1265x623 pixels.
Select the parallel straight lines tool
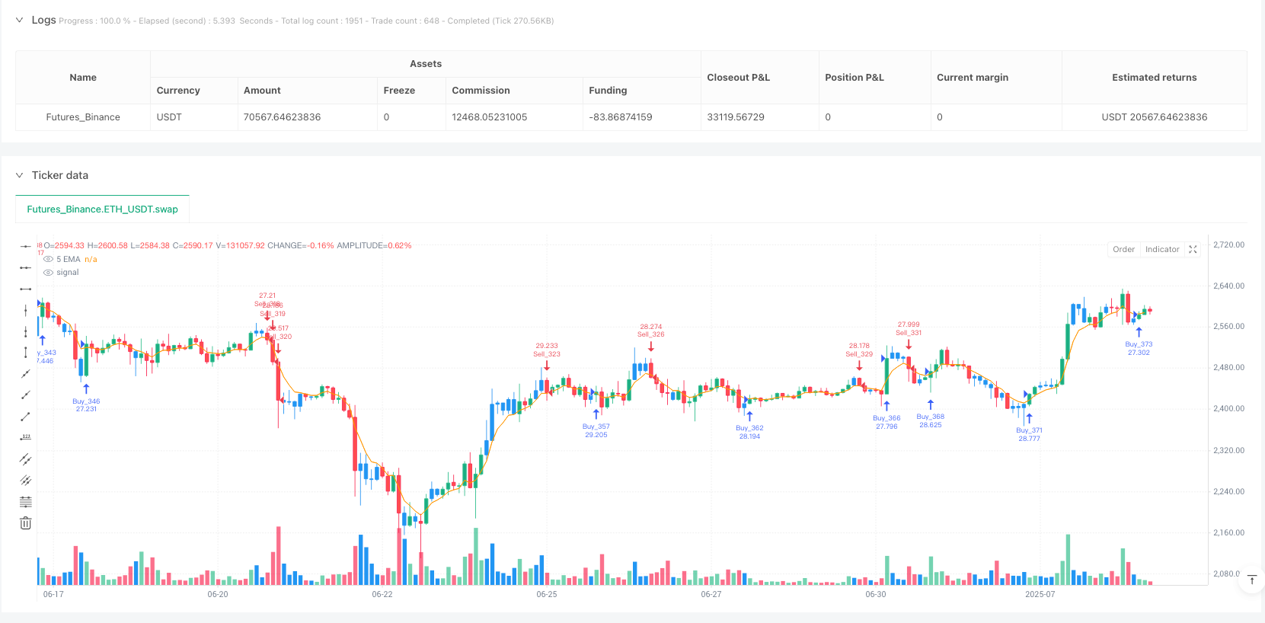[26, 481]
